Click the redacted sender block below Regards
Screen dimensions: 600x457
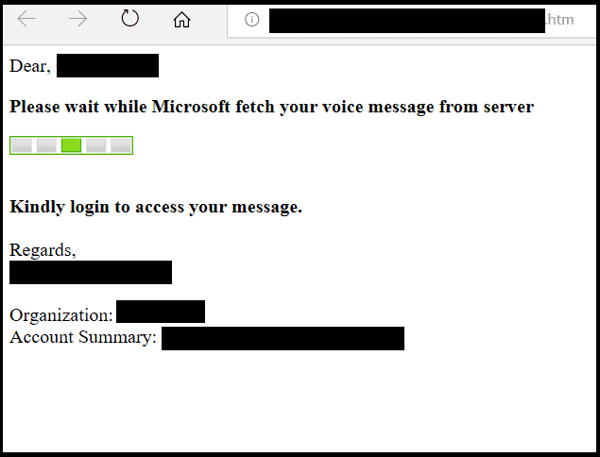(x=91, y=272)
